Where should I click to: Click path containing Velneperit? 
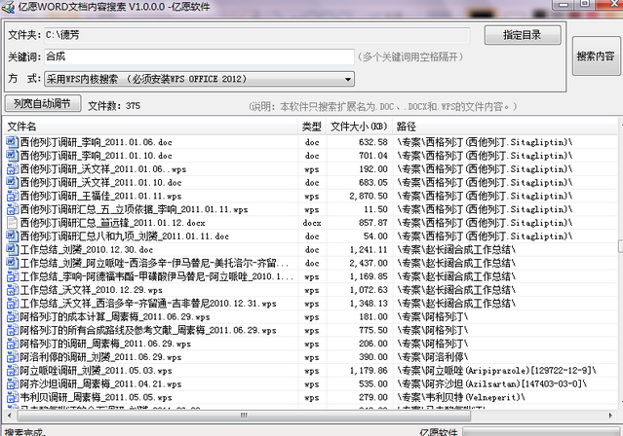coord(461,397)
